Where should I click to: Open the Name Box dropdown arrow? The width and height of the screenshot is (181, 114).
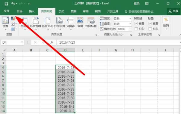click(22, 42)
